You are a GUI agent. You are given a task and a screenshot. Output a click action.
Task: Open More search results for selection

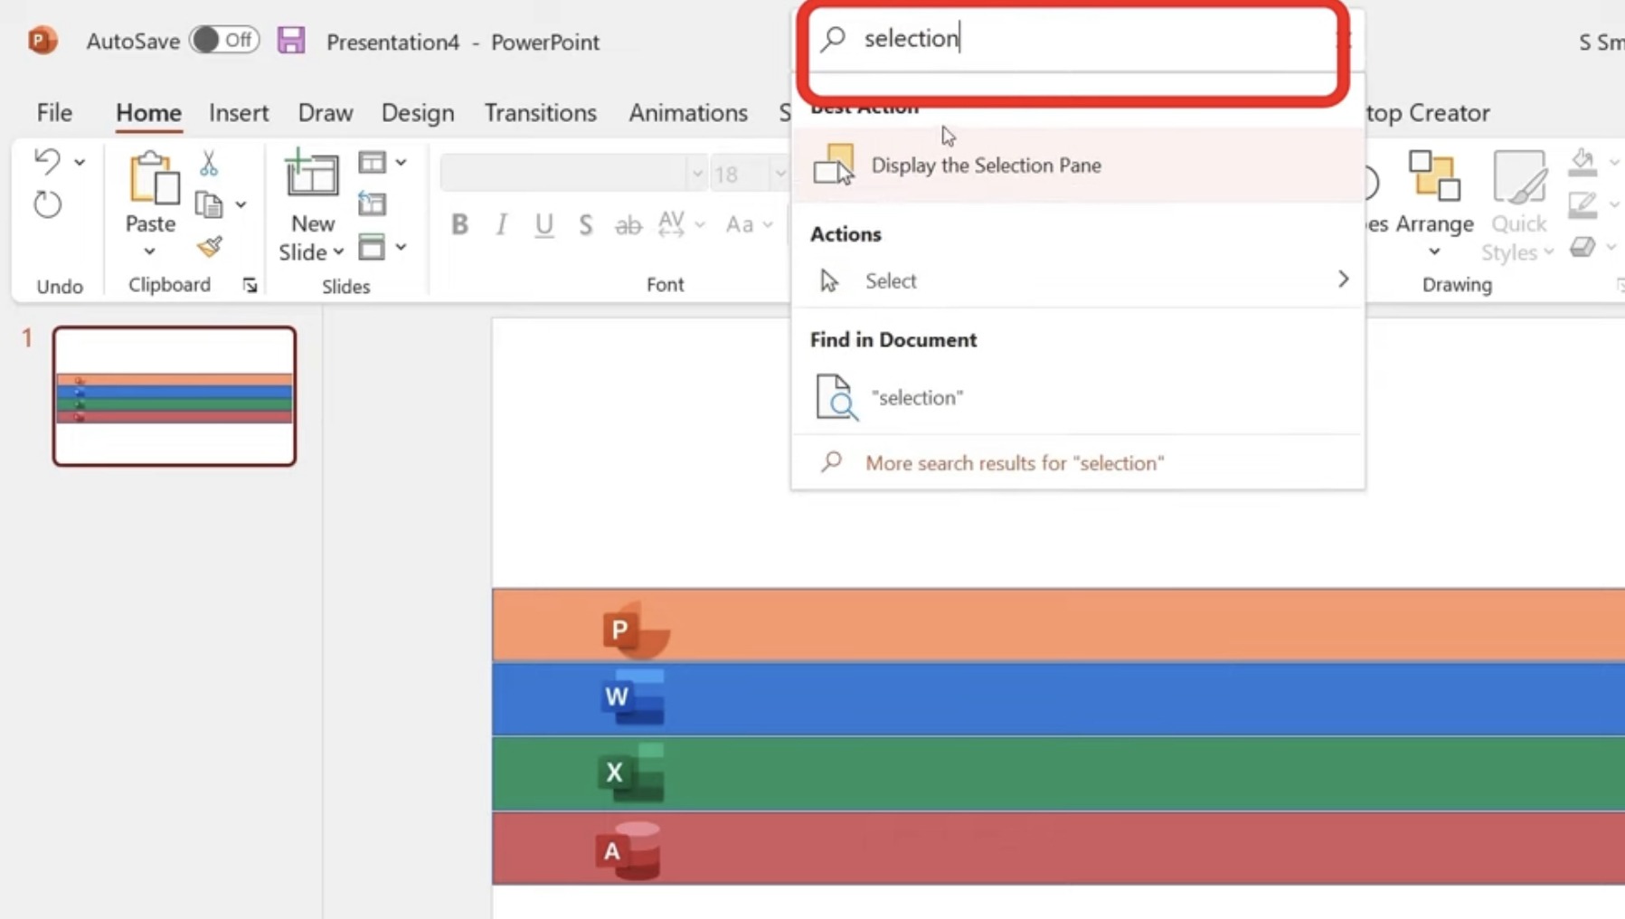click(x=1077, y=463)
